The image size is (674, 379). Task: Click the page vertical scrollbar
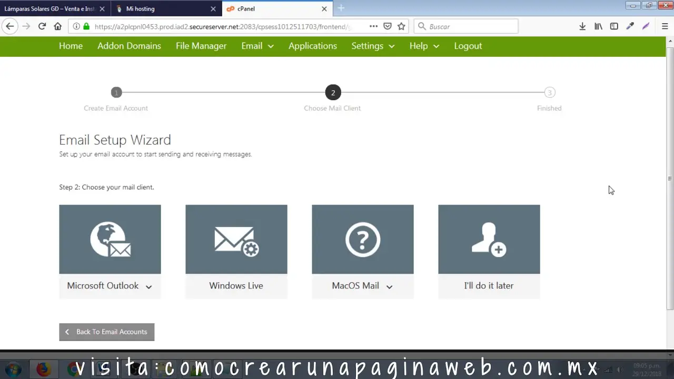point(670,179)
